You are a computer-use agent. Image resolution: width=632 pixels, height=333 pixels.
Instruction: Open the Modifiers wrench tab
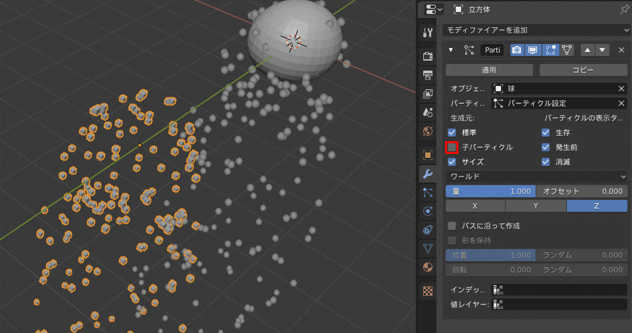pos(428,174)
